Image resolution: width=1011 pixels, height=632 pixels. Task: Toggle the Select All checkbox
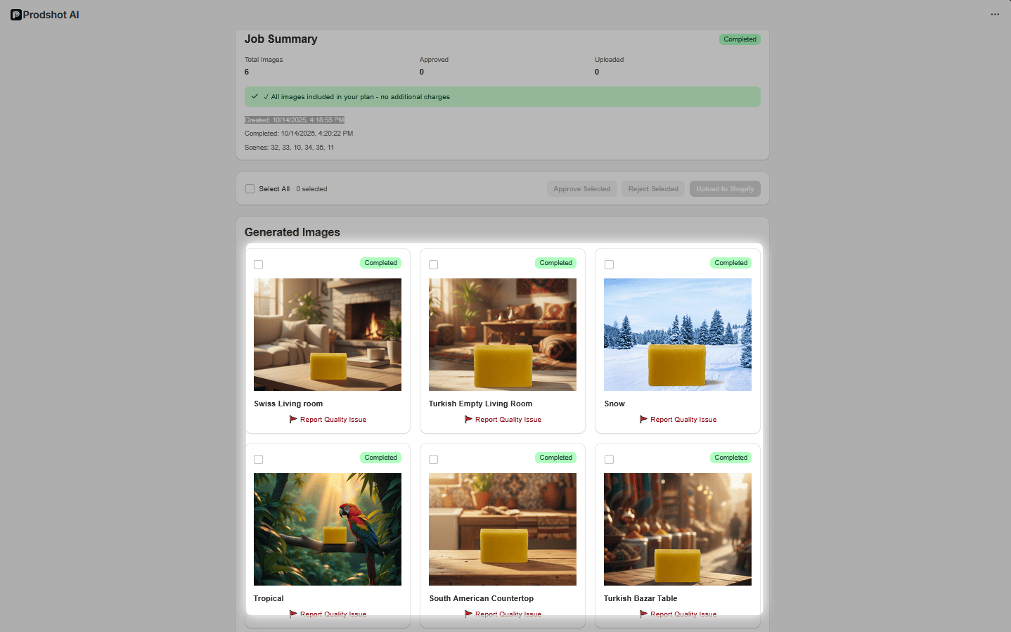pos(250,188)
